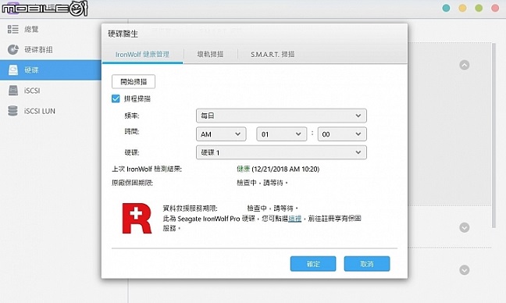
Task: Click the 硬碟醫生 dialog title
Action: pos(123,34)
